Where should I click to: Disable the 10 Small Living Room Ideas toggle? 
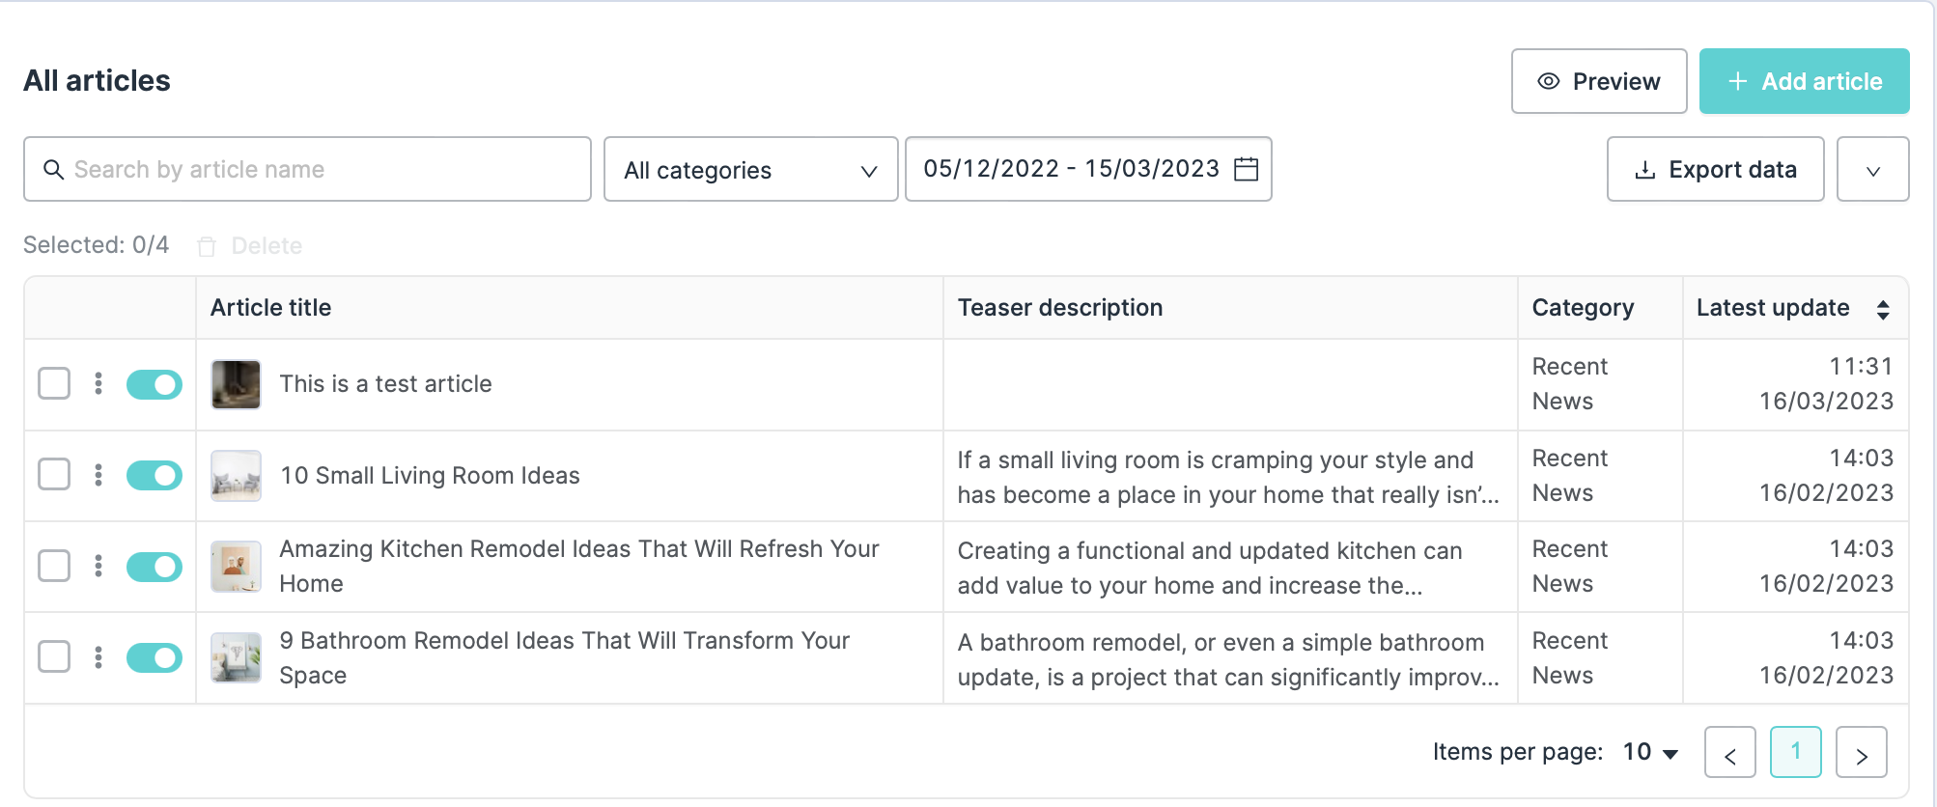(x=154, y=475)
